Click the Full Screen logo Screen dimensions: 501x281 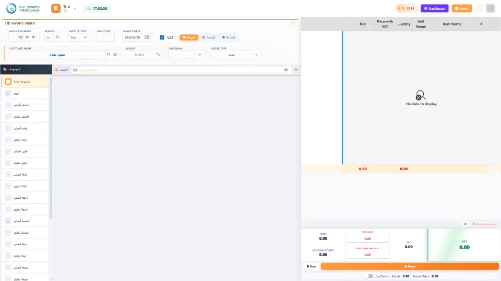pyautogui.click(x=22, y=8)
